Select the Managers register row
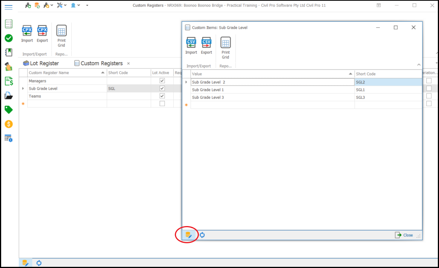Viewport: 439px width, 268px height. 67,81
